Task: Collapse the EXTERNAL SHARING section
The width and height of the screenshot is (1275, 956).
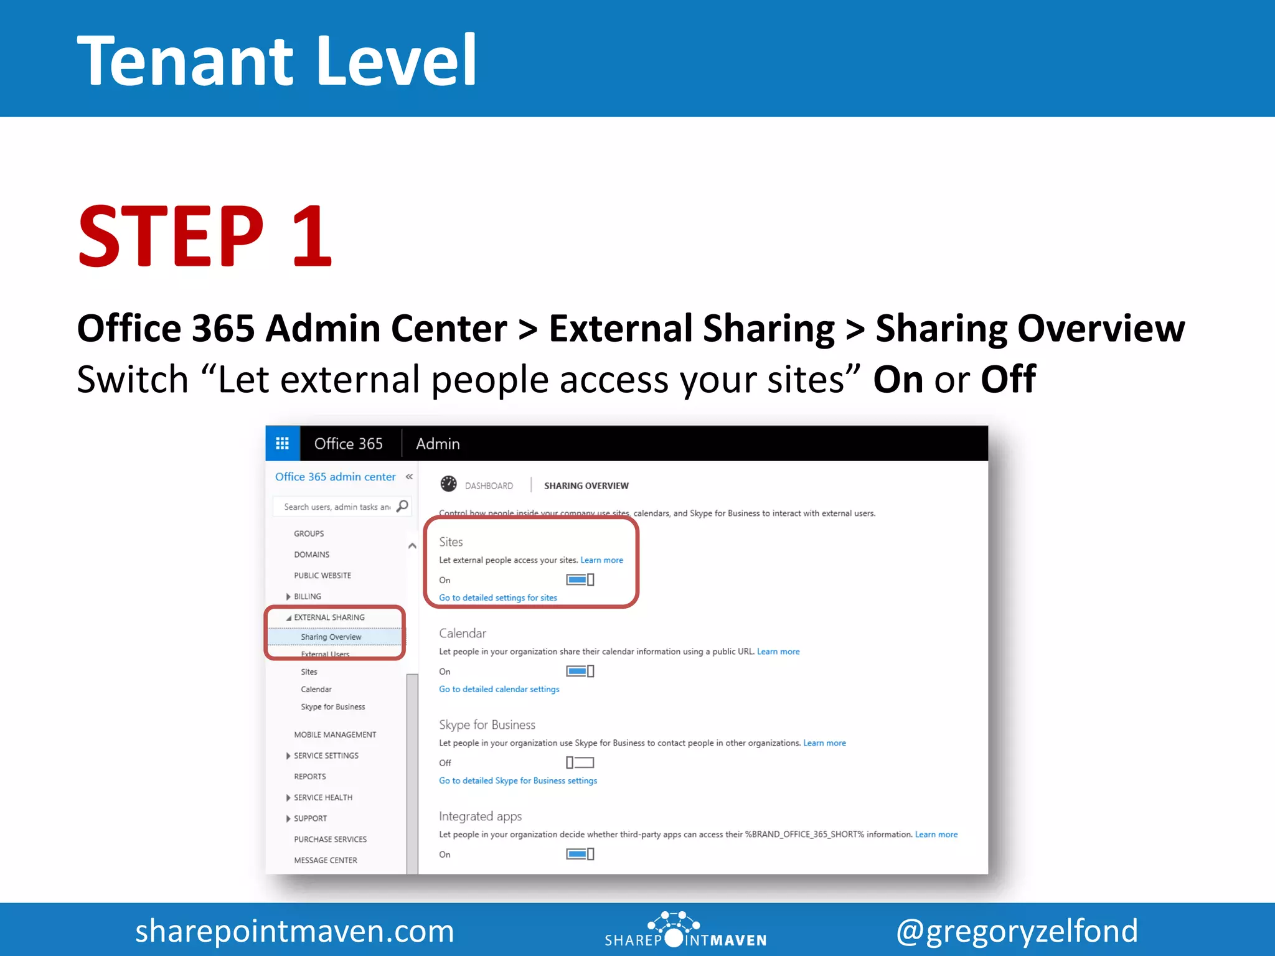Action: click(x=288, y=617)
